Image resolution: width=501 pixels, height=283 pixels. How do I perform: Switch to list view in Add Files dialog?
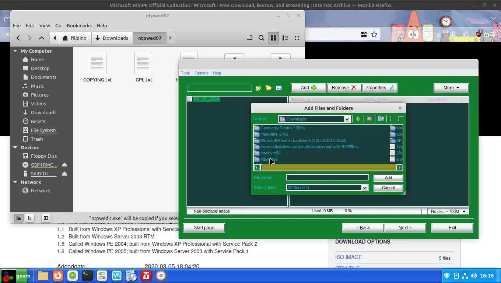pos(391,119)
